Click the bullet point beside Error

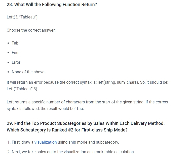coord(8,62)
